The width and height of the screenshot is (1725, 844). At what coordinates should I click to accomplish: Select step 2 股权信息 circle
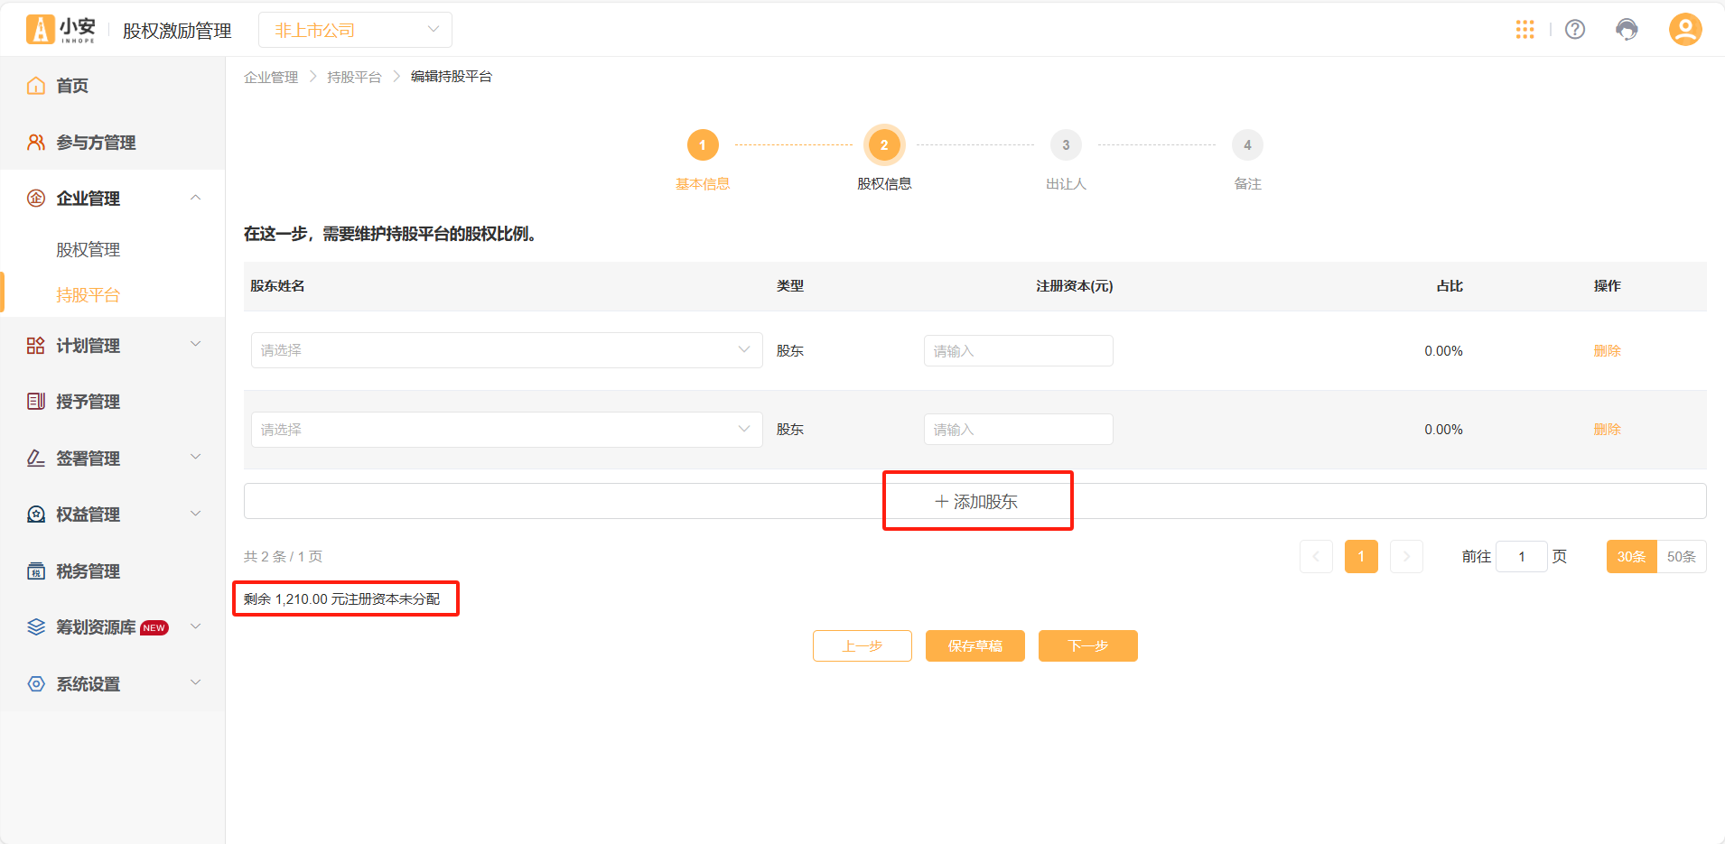point(884,144)
